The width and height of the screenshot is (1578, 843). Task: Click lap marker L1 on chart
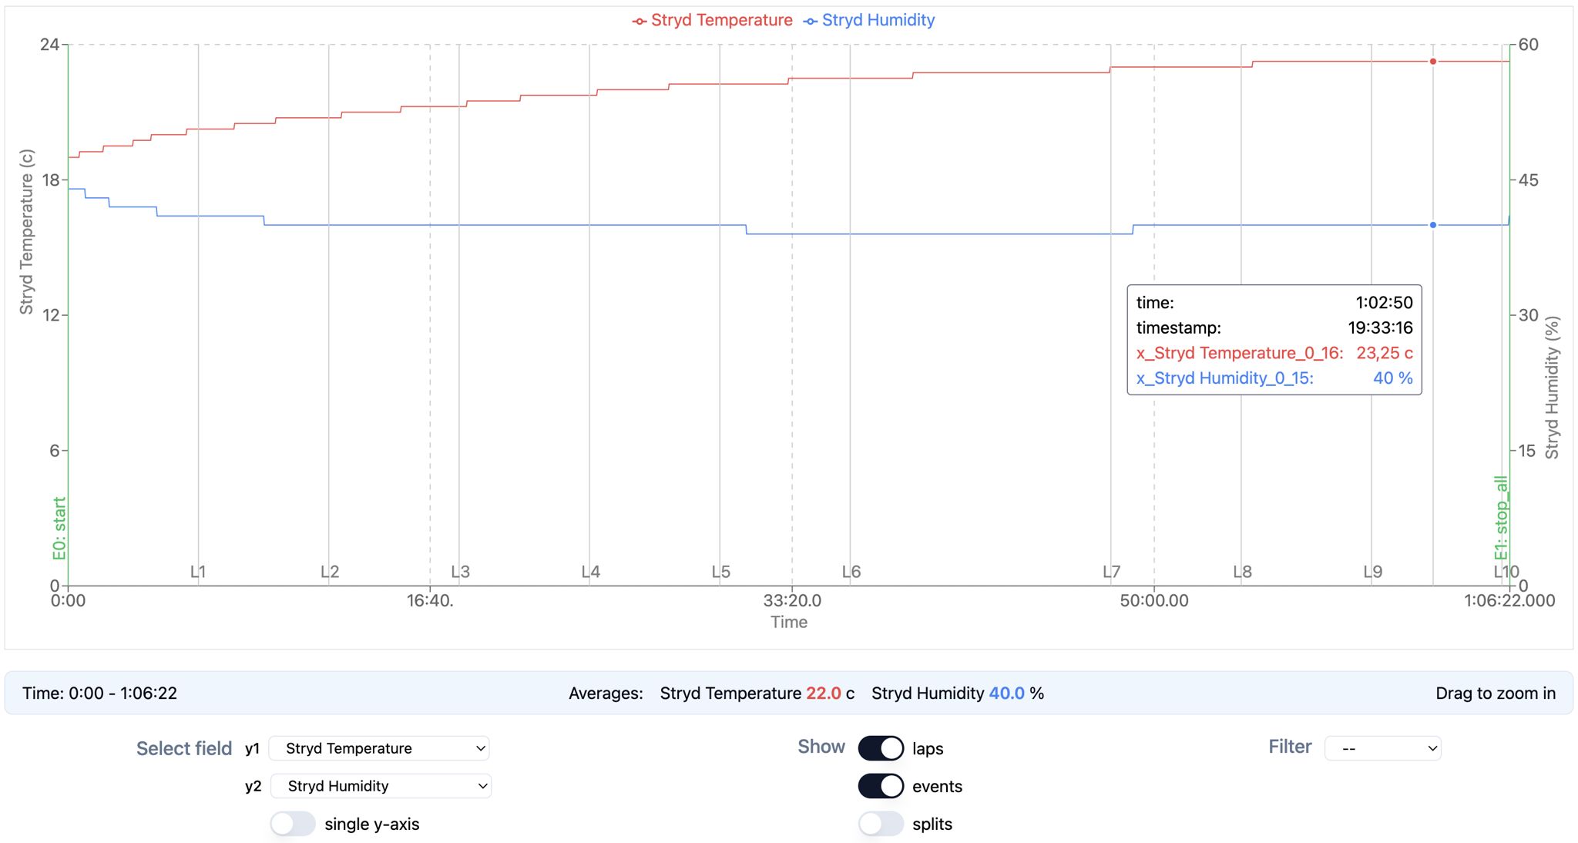pyautogui.click(x=198, y=572)
